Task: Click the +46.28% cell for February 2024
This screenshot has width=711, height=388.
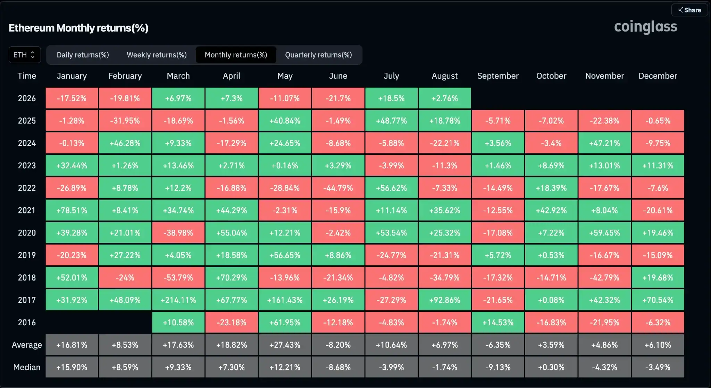Action: (125, 143)
